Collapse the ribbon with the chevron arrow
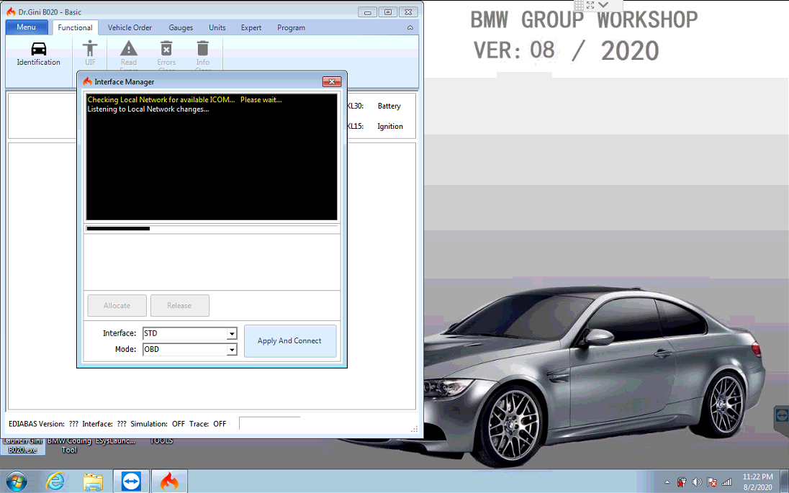This screenshot has height=493, width=789. (410, 27)
